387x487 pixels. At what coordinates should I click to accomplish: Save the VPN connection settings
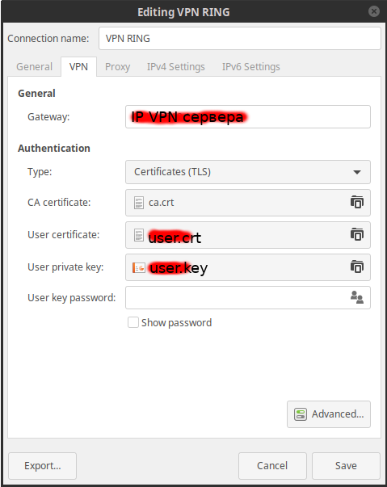tap(346, 465)
